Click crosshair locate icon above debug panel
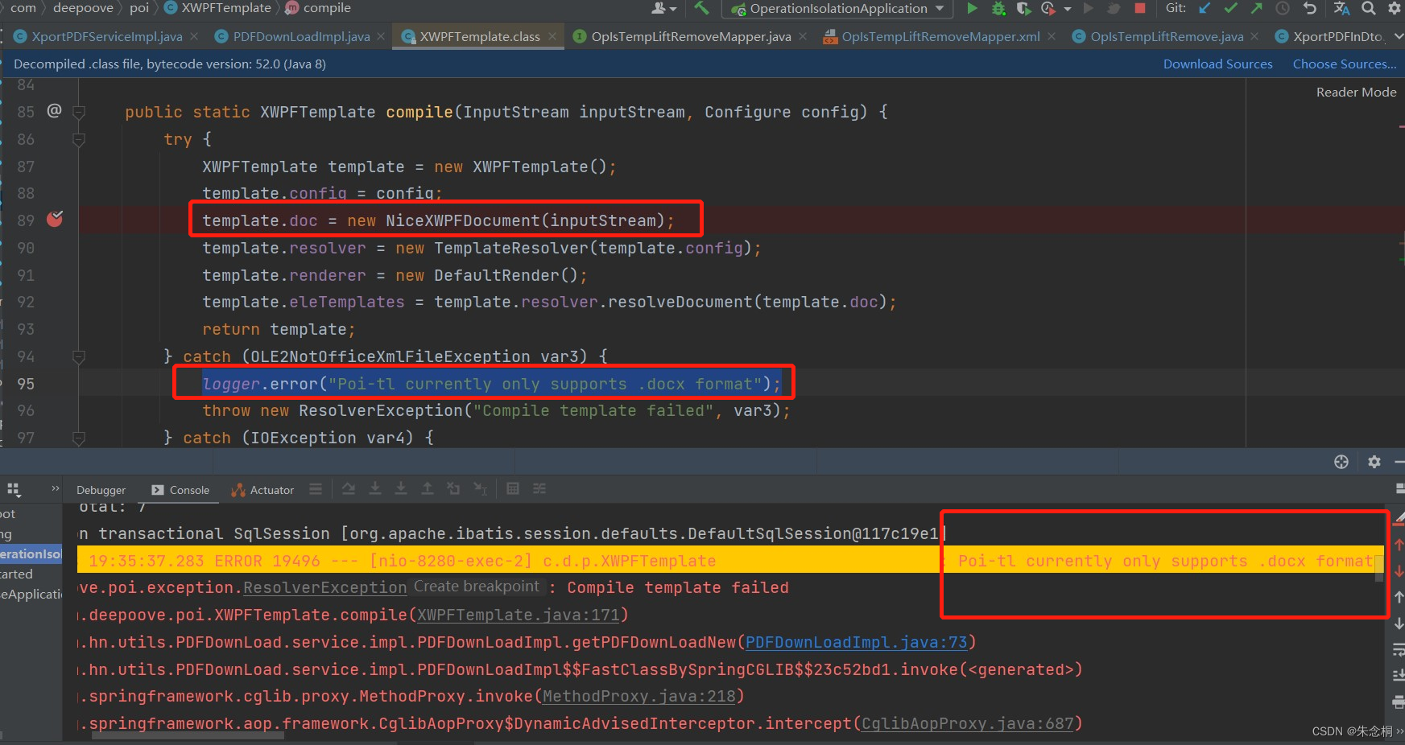Image resolution: width=1405 pixels, height=745 pixels. pos(1341,462)
